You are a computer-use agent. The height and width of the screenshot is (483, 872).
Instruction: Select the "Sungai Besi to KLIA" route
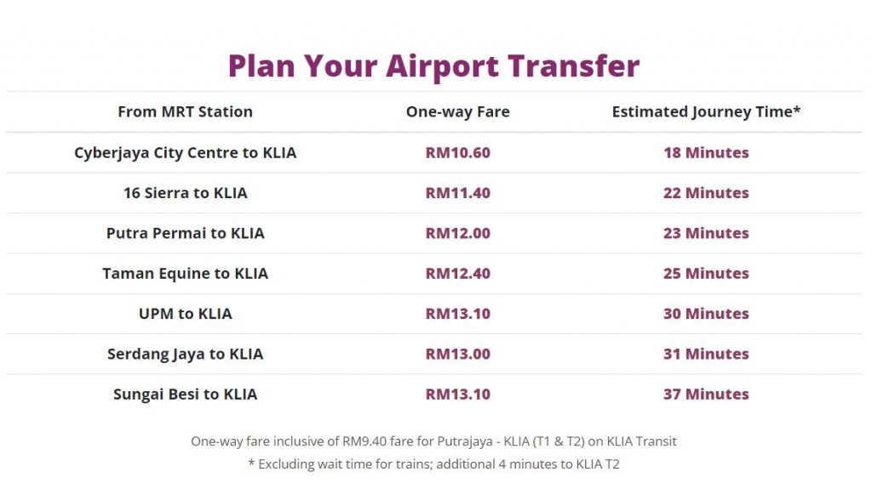click(185, 395)
